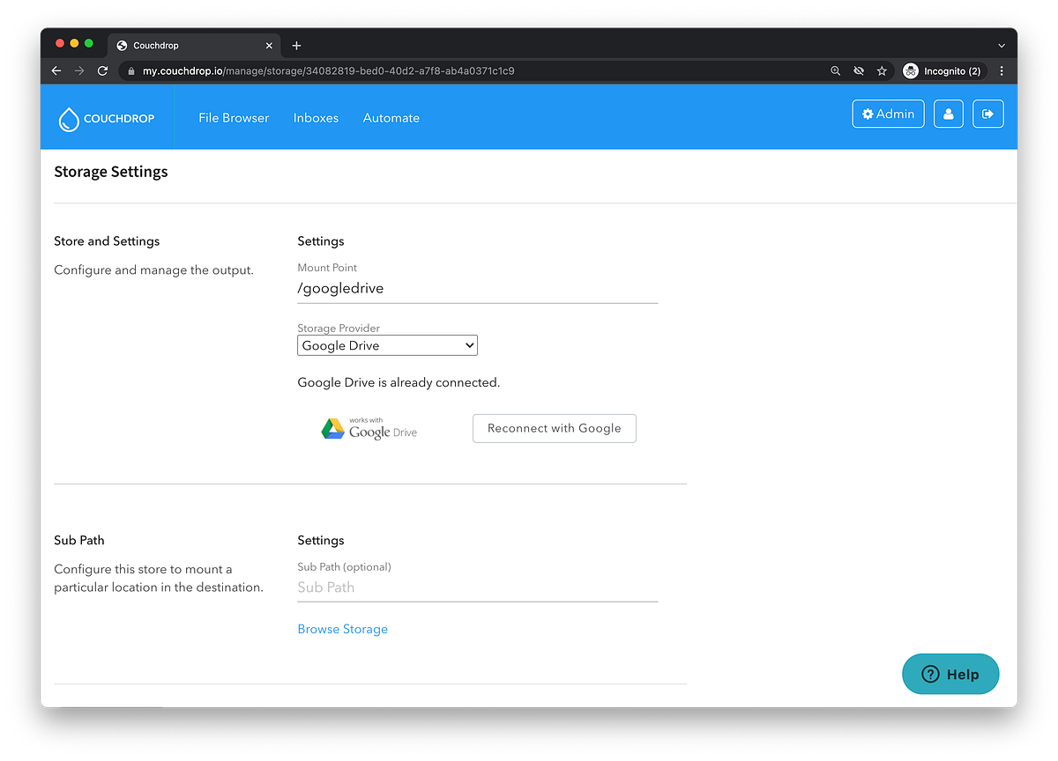The image size is (1058, 761).
Task: Click the works-with Google Drive badge
Action: tap(369, 428)
